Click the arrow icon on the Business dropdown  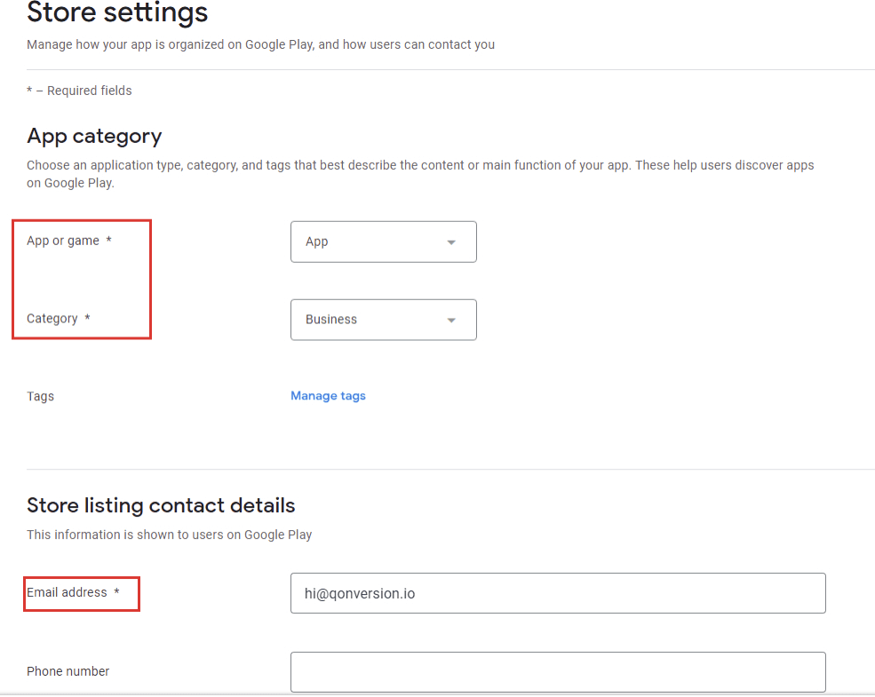click(x=452, y=320)
